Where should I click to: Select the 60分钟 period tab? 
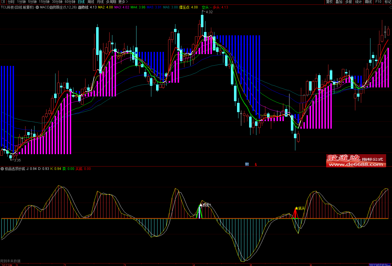pos(70,2)
